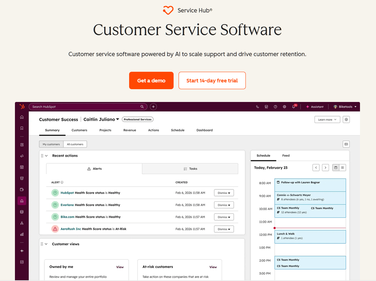
Task: Open the notifications bell
Action: (x=294, y=107)
